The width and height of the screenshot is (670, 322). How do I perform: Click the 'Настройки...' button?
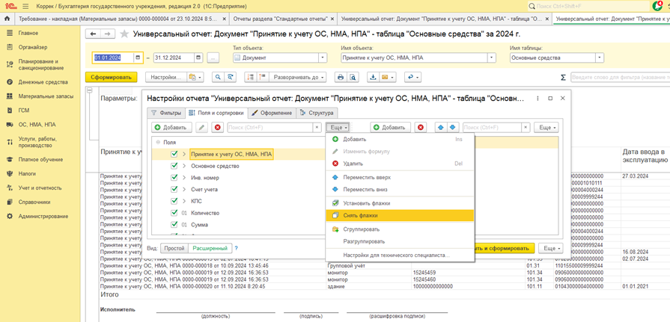[166, 77]
